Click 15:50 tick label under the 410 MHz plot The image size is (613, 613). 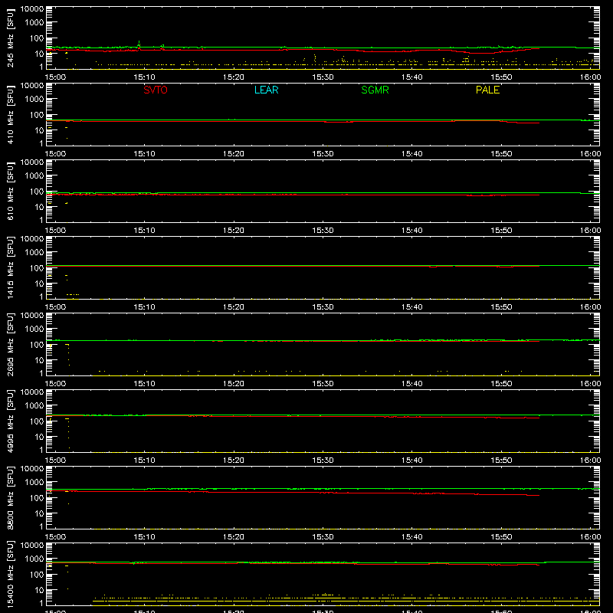[501, 154]
